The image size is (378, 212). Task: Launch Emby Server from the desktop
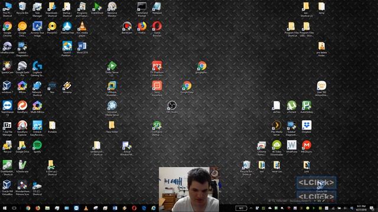(112, 68)
